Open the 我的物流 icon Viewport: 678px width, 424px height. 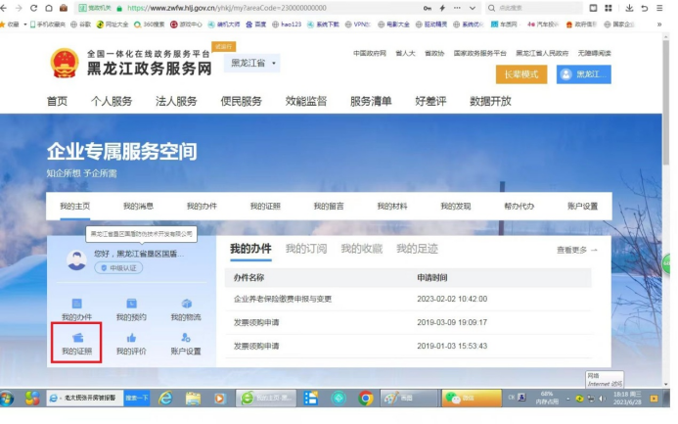coord(186,305)
